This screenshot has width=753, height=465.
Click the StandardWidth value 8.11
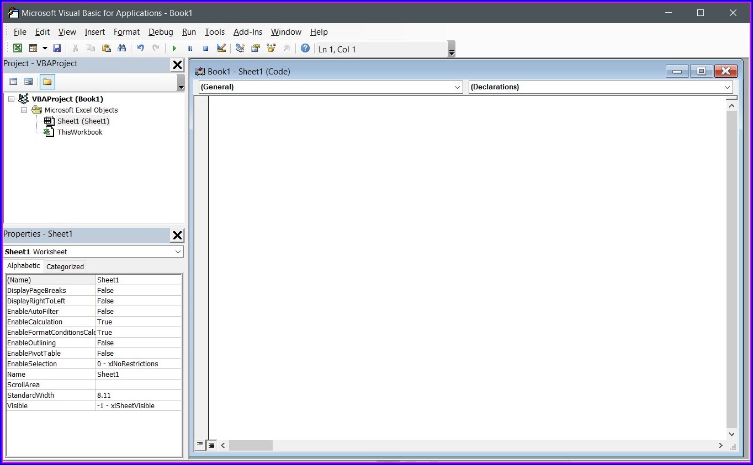(x=139, y=395)
